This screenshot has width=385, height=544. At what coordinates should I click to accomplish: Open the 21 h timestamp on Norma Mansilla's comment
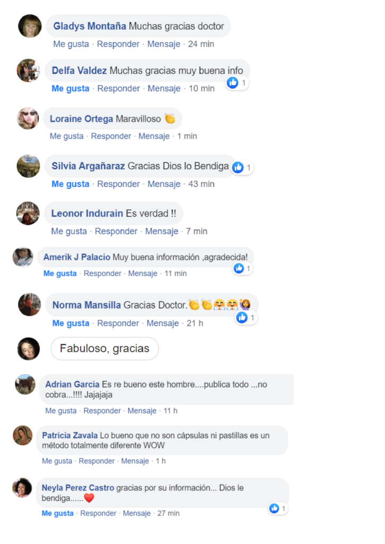(195, 324)
